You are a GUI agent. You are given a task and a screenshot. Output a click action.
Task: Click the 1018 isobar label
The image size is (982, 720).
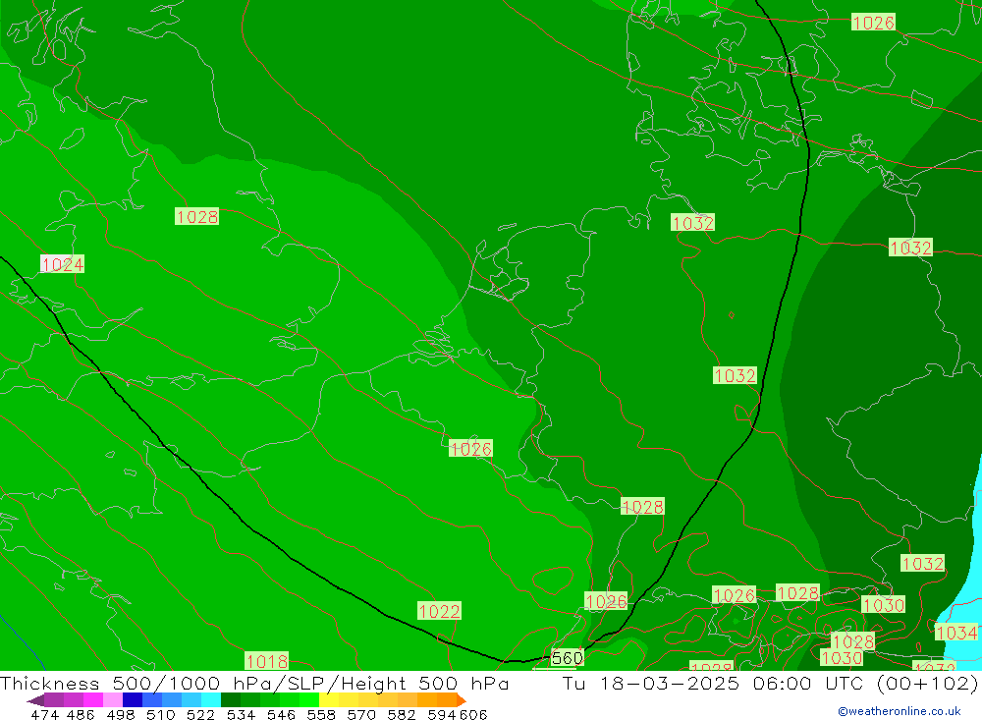(266, 661)
